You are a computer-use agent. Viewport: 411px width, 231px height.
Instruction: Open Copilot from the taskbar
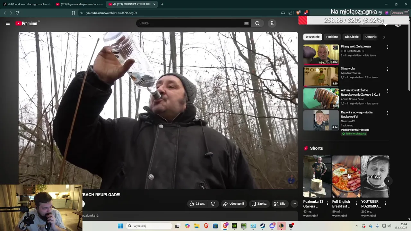click(187, 226)
